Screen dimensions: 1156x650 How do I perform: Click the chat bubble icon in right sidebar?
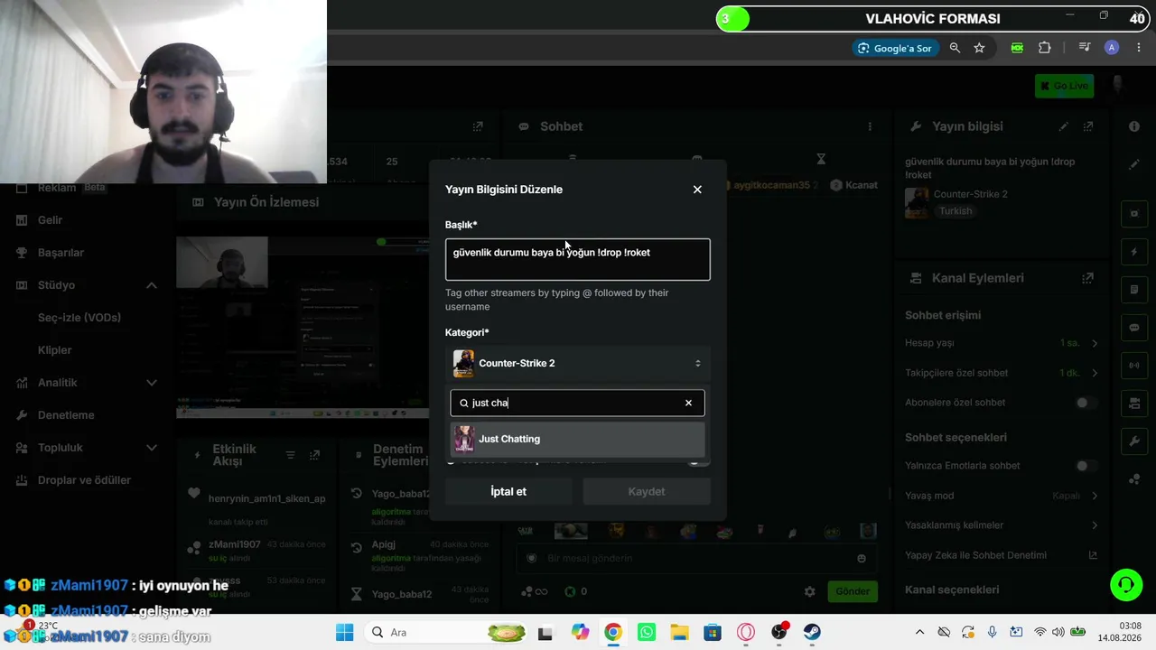pyautogui.click(x=1134, y=328)
